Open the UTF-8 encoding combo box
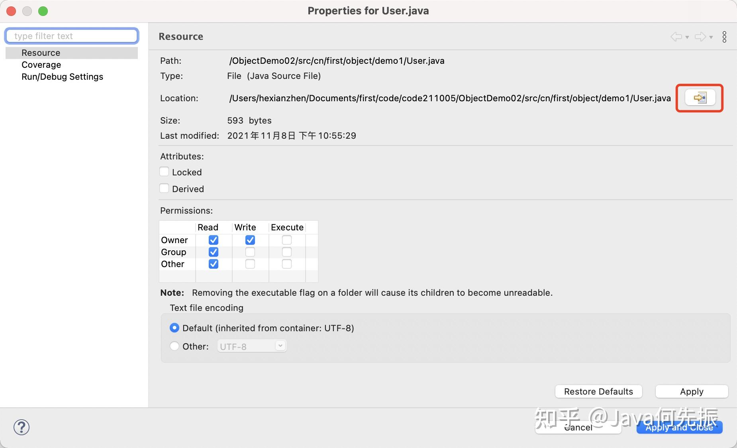Image resolution: width=737 pixels, height=448 pixels. [x=252, y=346]
